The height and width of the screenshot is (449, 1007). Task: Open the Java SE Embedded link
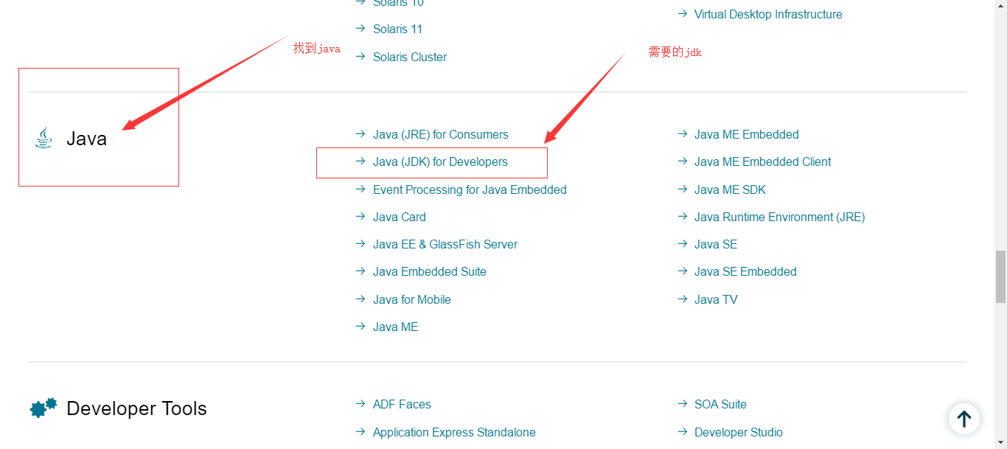[x=745, y=272]
